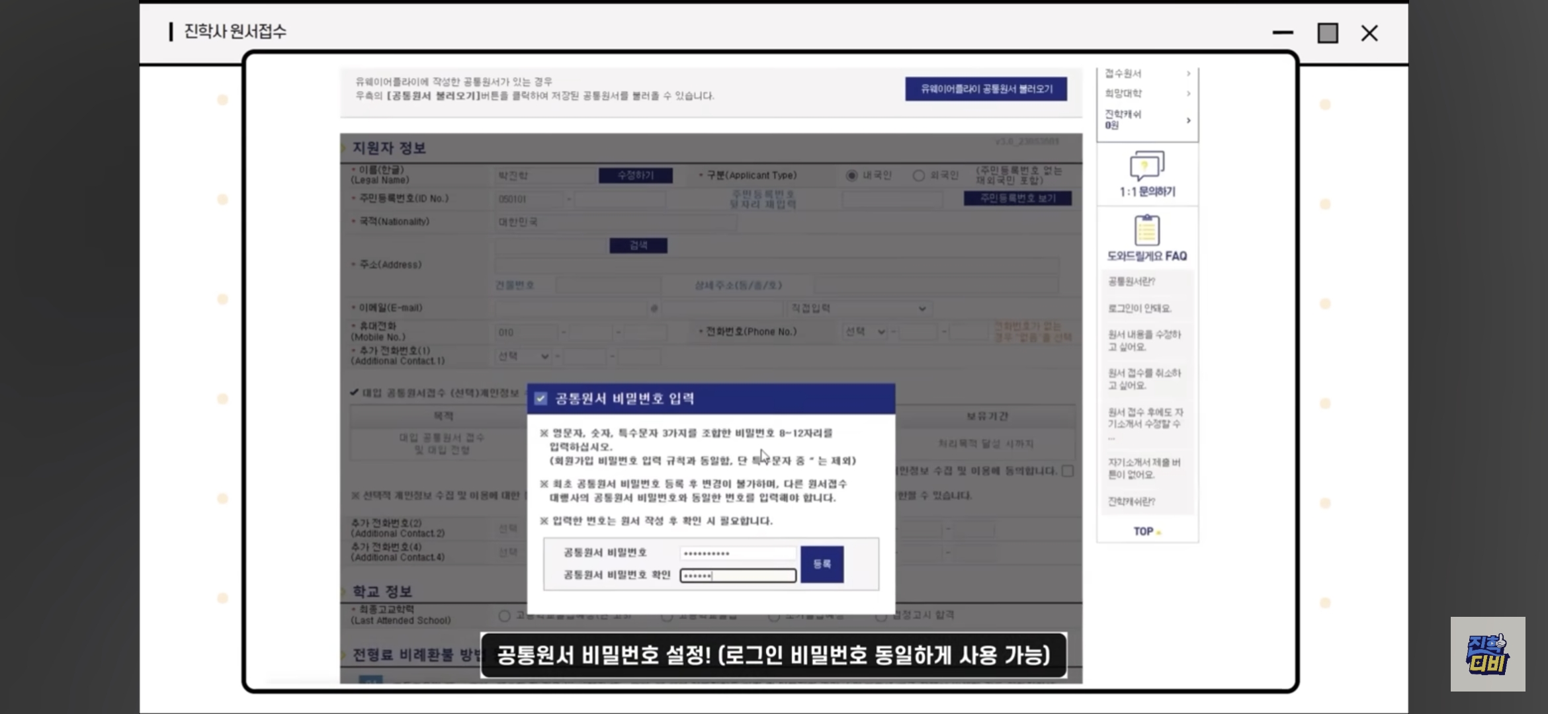The height and width of the screenshot is (714, 1548).
Task: Open the 직접입력 email domain dropdown
Action: point(859,308)
